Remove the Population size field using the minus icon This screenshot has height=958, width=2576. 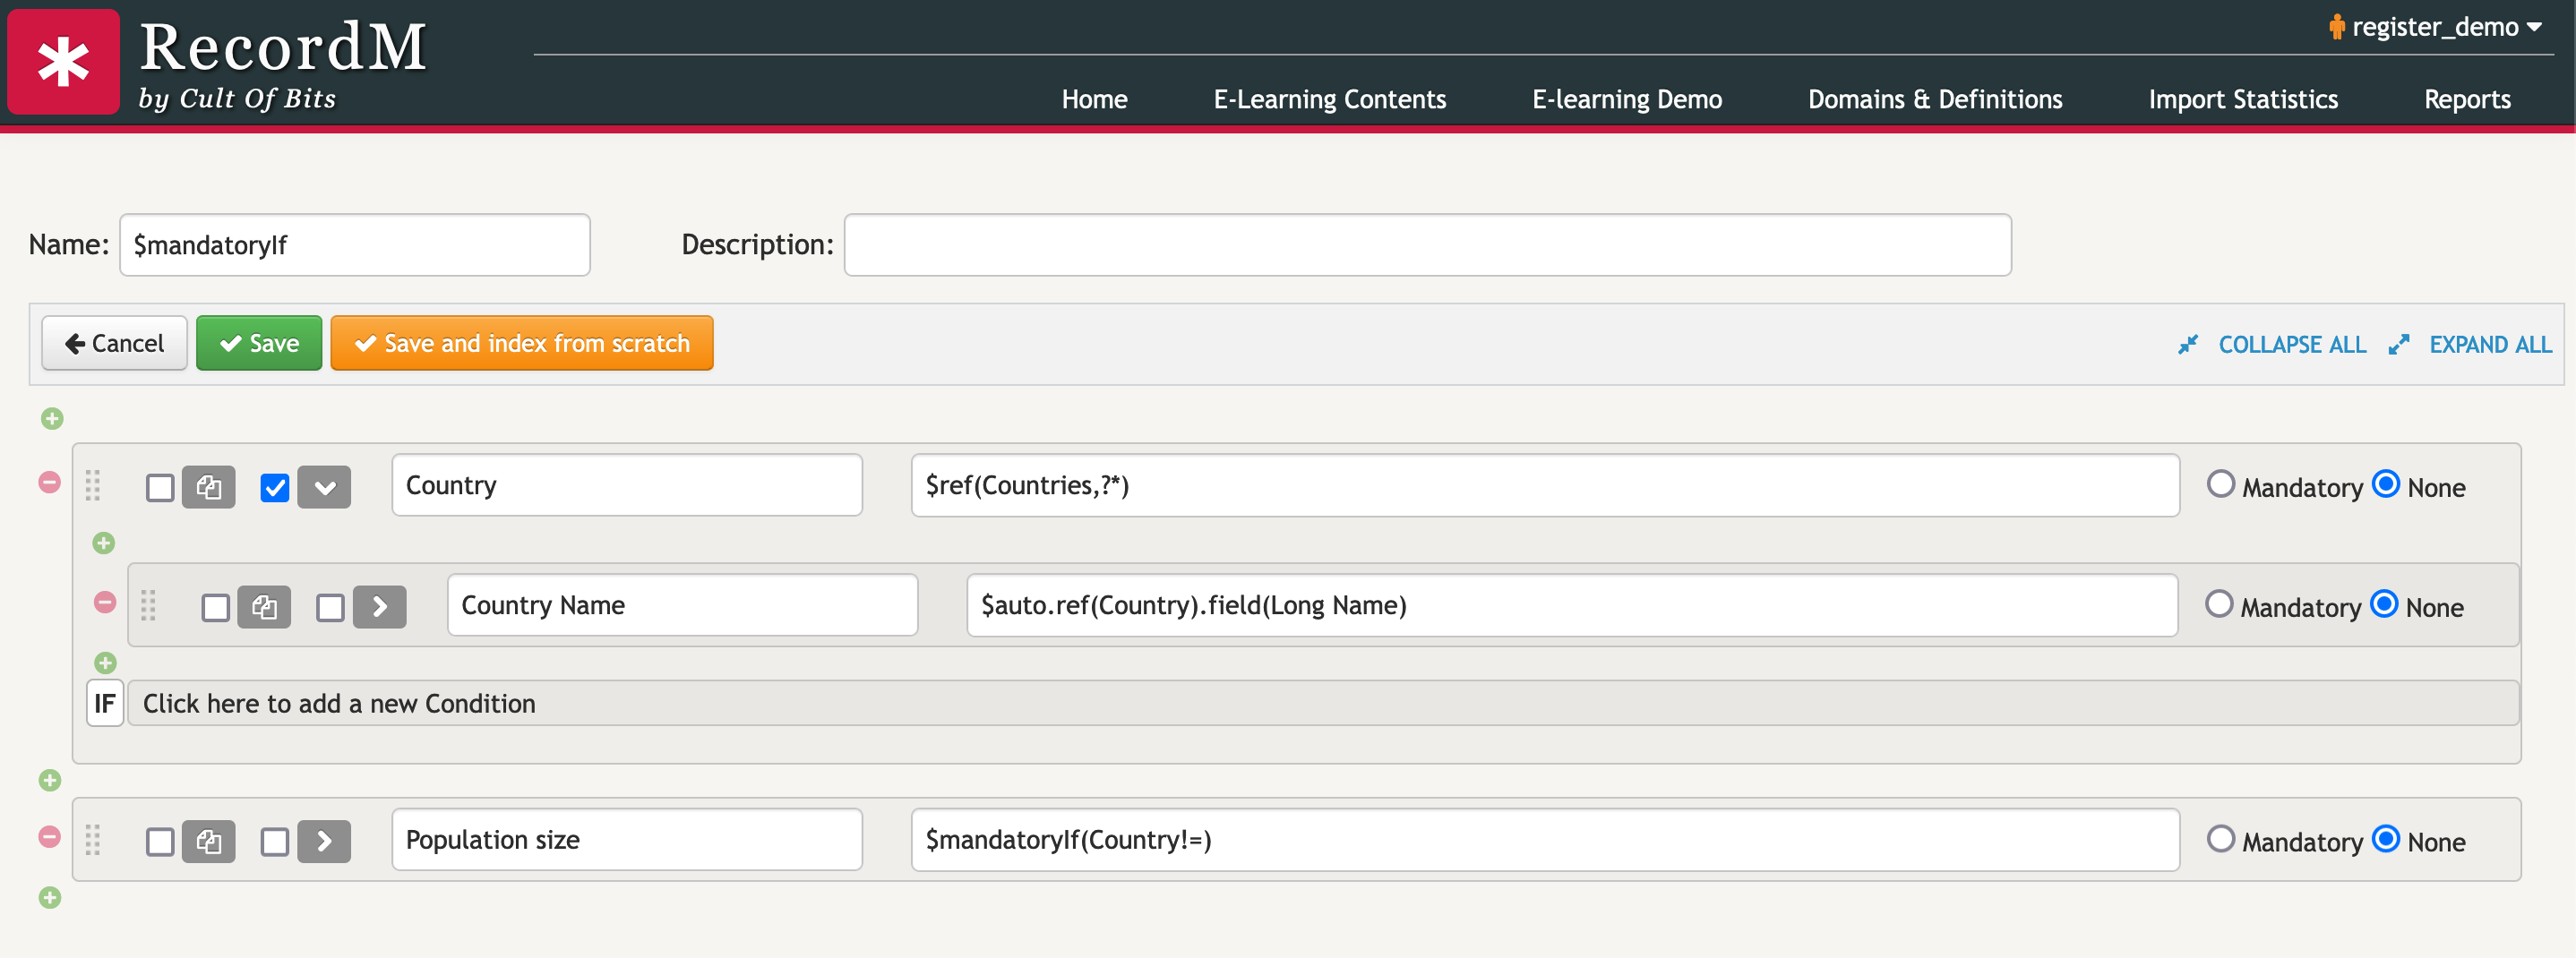tap(49, 836)
